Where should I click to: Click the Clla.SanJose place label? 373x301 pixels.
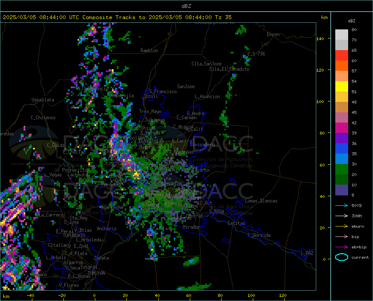206,64
